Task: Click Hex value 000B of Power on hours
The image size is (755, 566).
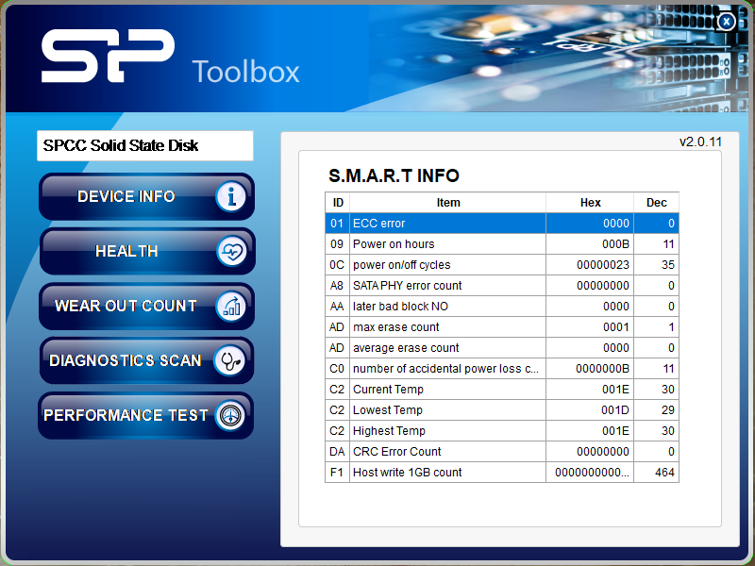Action: pyautogui.click(x=615, y=244)
